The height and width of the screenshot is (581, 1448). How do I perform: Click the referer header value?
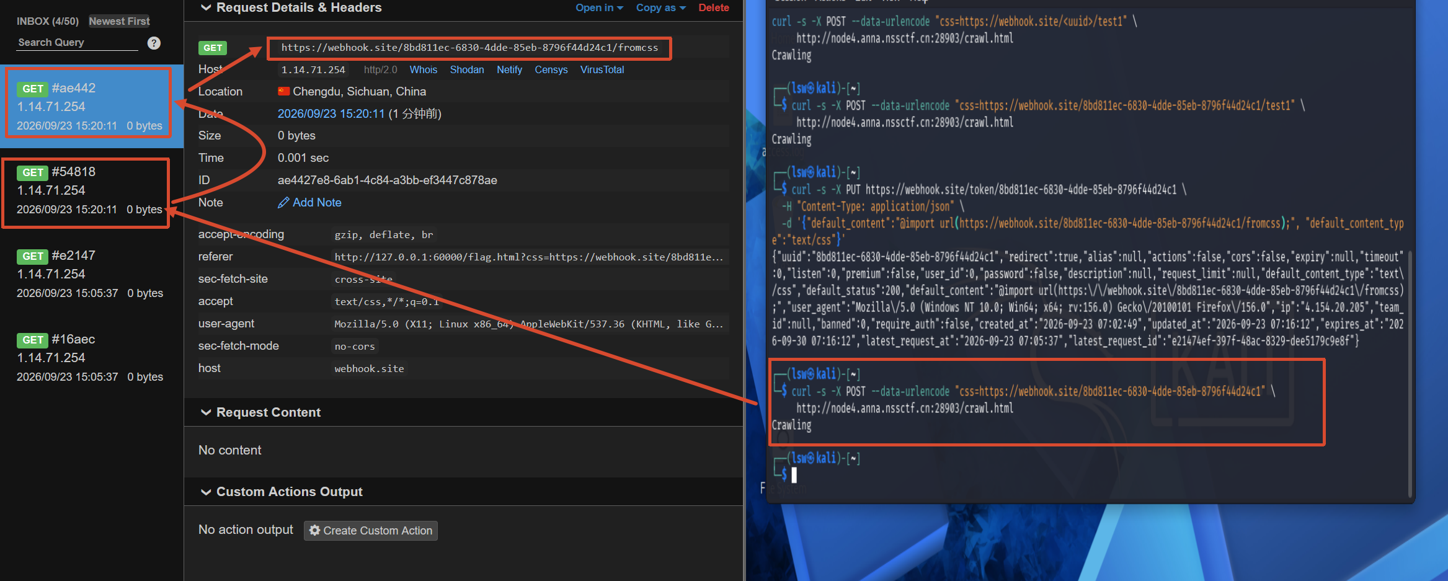[x=529, y=257]
